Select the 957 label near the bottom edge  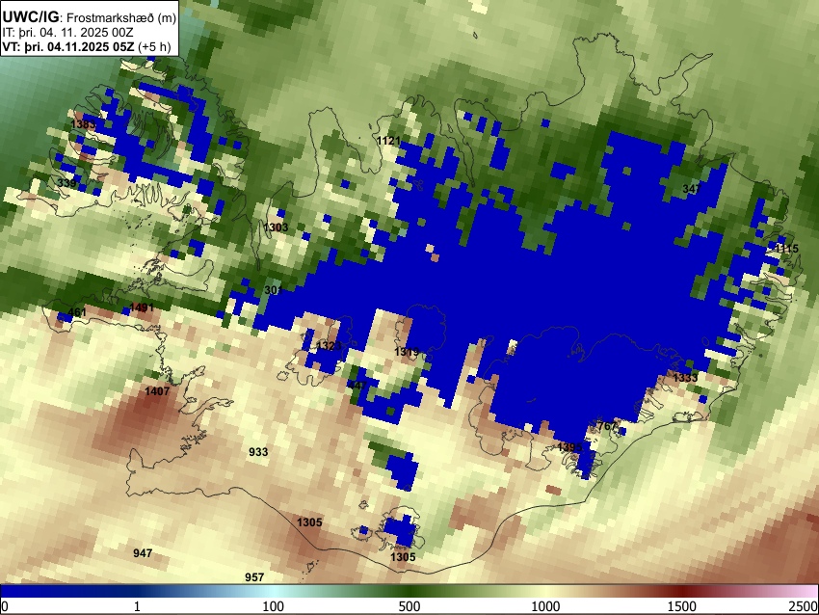[254, 576]
